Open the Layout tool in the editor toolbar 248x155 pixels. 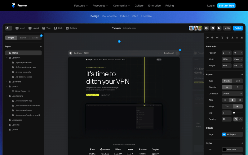coord(34,28)
